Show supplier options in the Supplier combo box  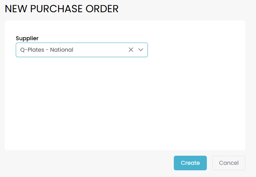tap(141, 50)
